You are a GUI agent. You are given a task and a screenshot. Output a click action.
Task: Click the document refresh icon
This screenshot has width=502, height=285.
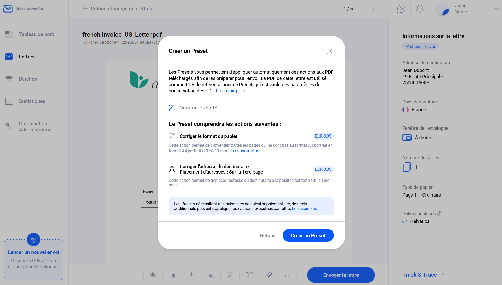tap(211, 275)
